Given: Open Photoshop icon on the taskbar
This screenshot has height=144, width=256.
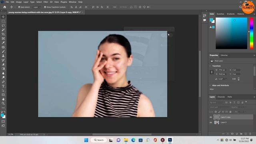Looking at the screenshot, I should [x=170, y=140].
